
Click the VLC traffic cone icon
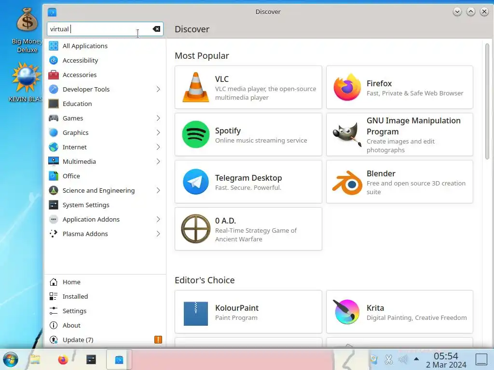pyautogui.click(x=196, y=87)
